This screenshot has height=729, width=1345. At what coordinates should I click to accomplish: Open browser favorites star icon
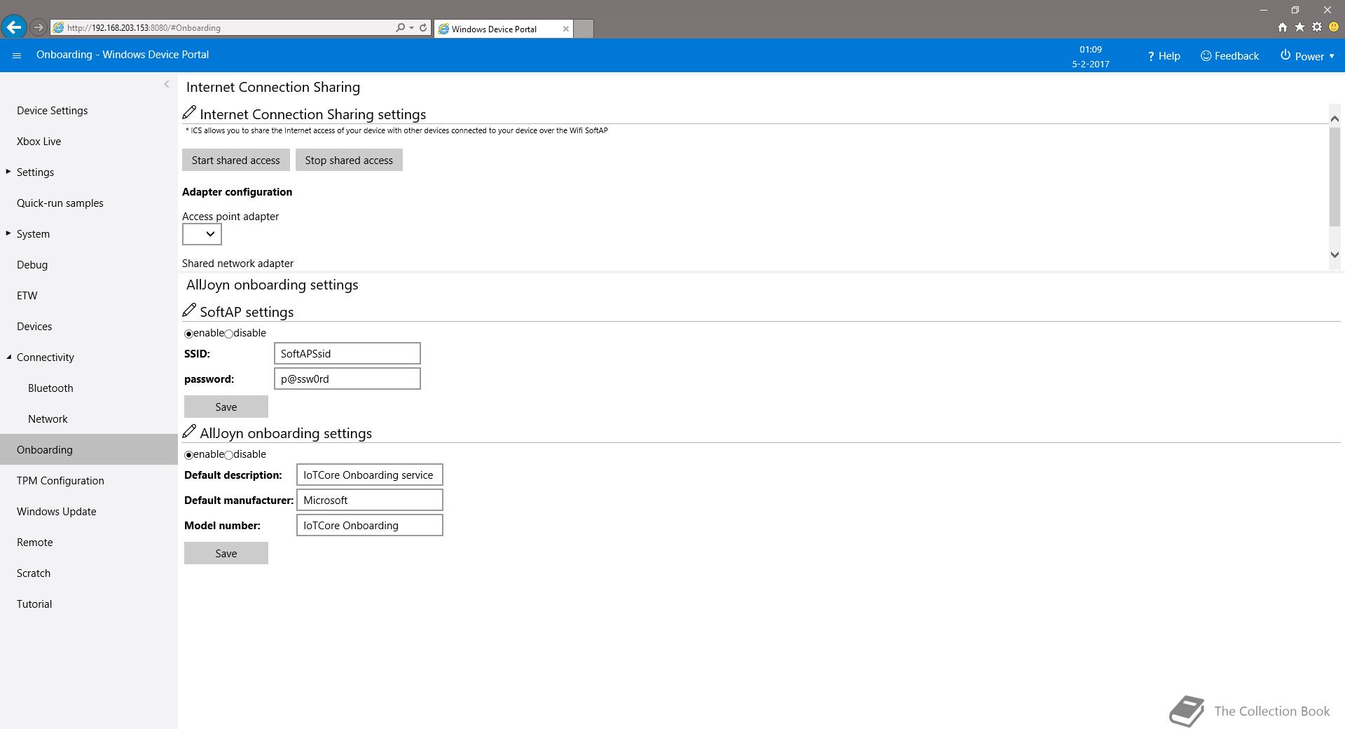click(x=1299, y=27)
